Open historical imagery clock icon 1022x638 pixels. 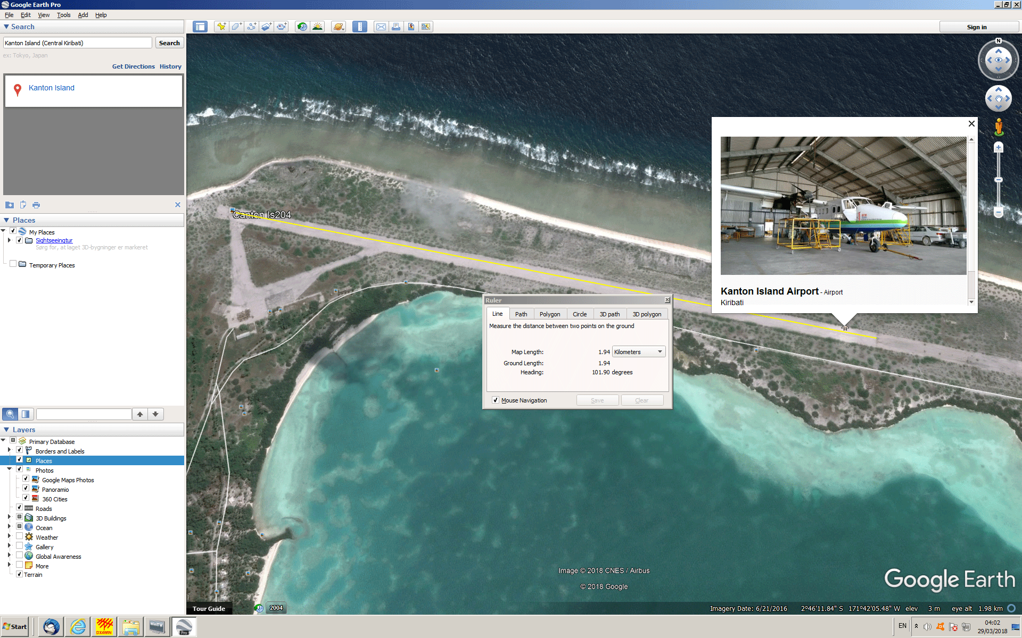(x=302, y=27)
